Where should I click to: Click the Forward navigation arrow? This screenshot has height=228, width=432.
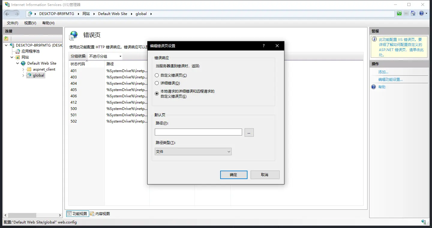tap(16, 14)
